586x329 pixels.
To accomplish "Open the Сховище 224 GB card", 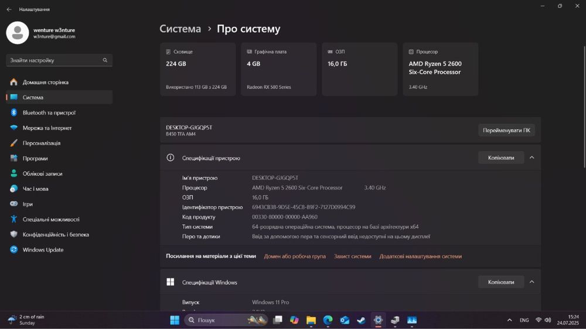I will (x=198, y=69).
